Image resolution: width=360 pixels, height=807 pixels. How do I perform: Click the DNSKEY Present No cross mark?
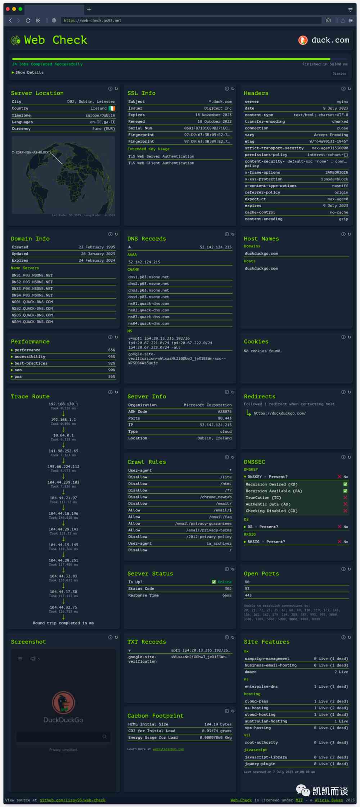[339, 477]
